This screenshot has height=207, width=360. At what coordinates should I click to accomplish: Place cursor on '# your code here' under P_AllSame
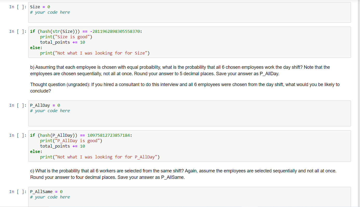(50, 197)
